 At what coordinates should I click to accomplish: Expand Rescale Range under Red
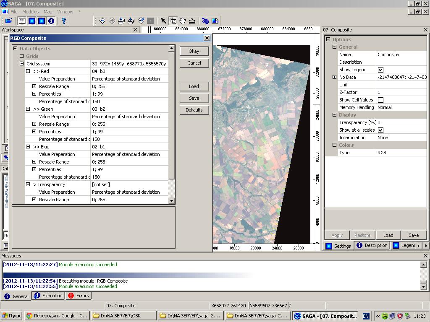coord(34,86)
